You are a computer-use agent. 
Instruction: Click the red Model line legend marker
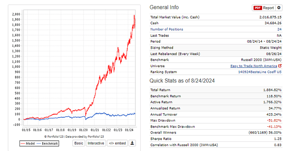23,143
